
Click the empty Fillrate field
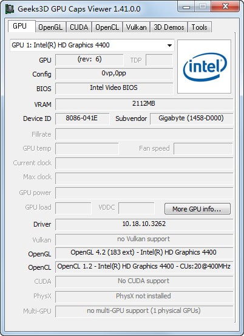144,134
